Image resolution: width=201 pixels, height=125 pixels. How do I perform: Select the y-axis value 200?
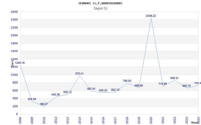[15, 106]
